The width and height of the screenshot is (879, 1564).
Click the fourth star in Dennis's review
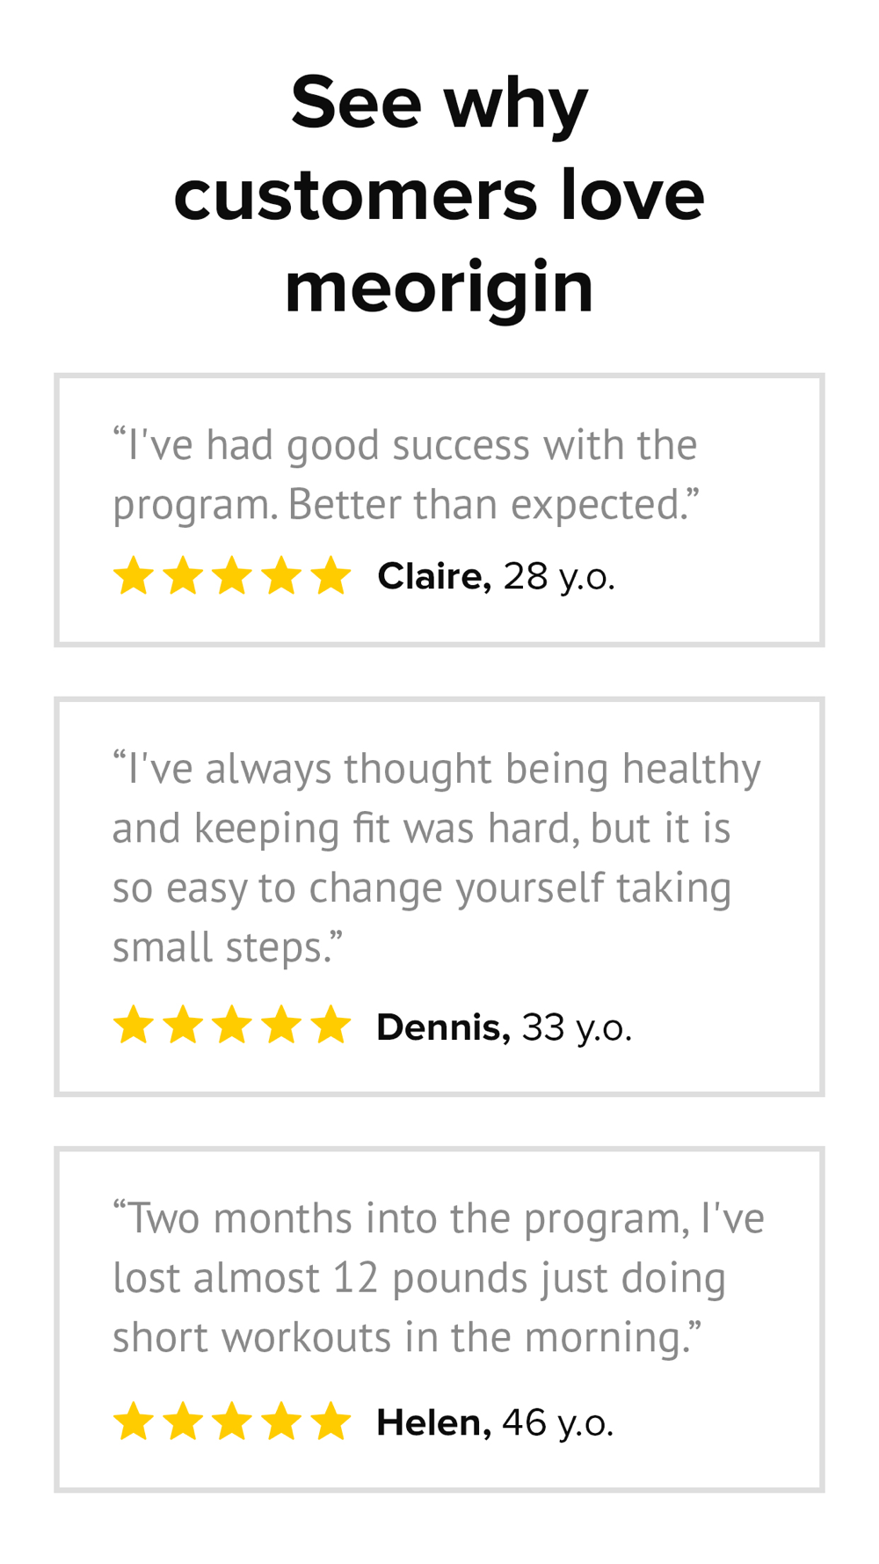[281, 1025]
